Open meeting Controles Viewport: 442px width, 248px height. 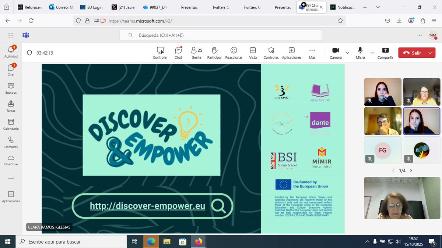[271, 53]
